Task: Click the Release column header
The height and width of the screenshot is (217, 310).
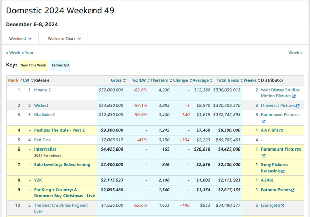Action: tap(41, 80)
